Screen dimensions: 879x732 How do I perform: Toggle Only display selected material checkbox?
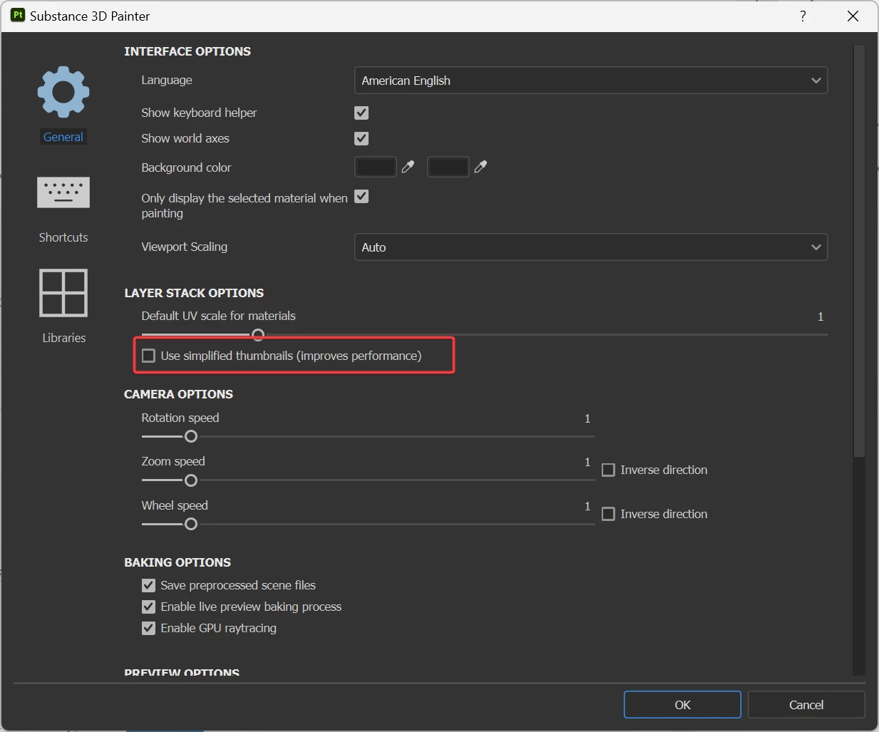tap(361, 197)
